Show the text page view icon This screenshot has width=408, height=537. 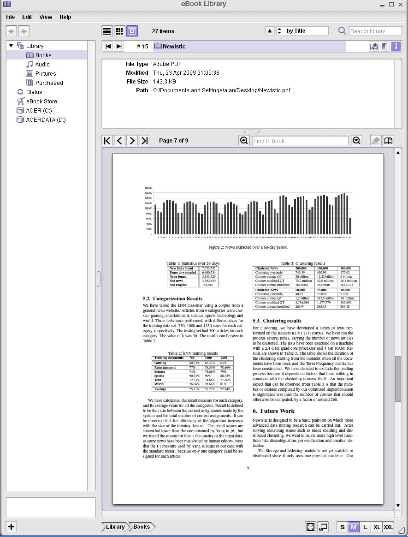[385, 47]
